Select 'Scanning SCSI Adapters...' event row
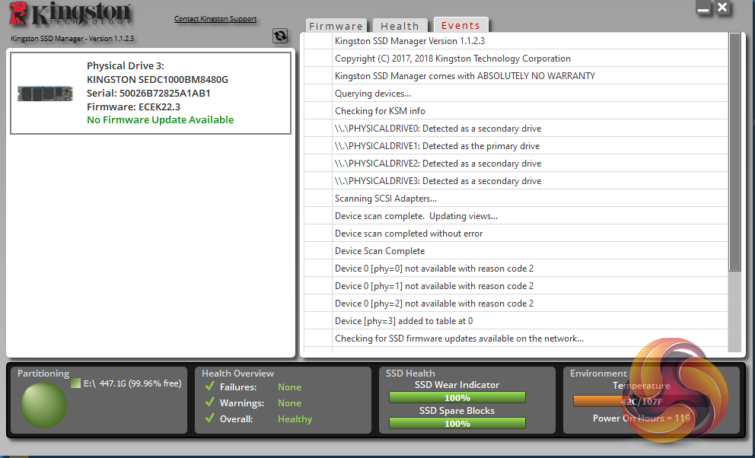 click(516, 199)
